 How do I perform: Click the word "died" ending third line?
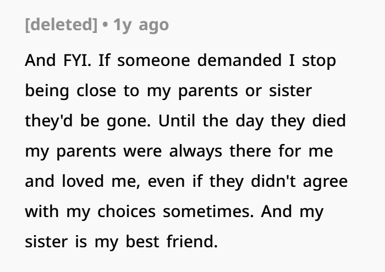329,121
